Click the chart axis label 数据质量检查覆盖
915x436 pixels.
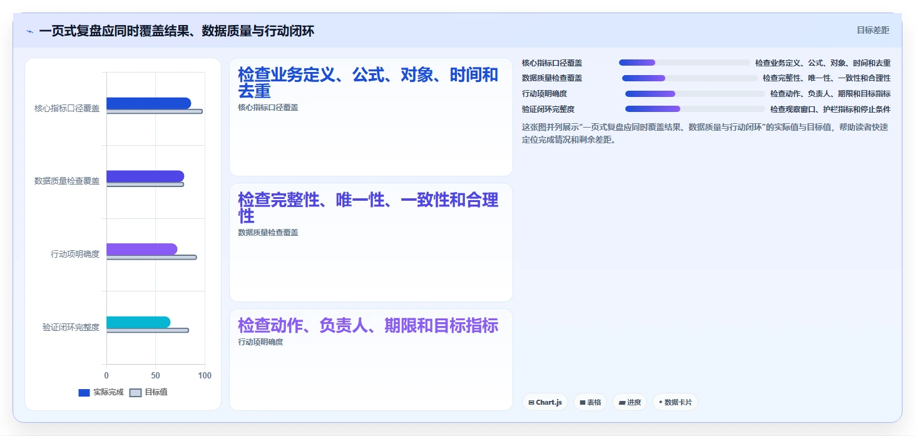pyautogui.click(x=67, y=181)
